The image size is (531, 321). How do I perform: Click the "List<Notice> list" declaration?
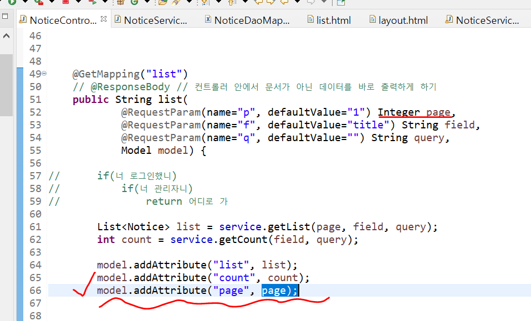149,226
